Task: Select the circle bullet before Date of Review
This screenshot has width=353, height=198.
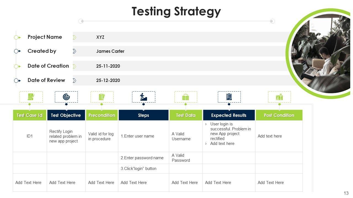Action: coord(16,81)
